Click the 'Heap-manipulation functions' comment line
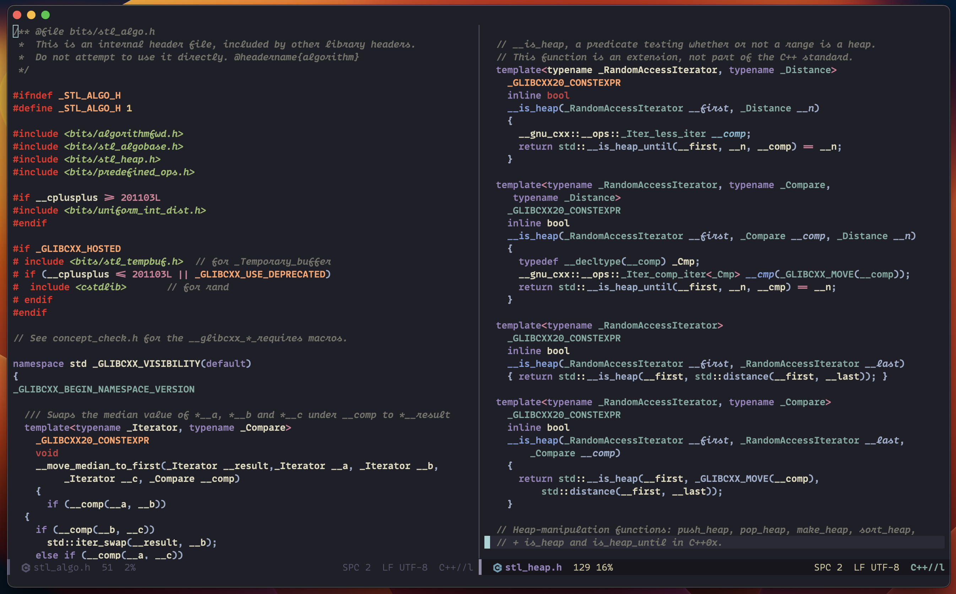The image size is (956, 594). click(x=706, y=529)
